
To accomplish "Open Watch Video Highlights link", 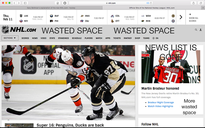I will tap(160, 106).
